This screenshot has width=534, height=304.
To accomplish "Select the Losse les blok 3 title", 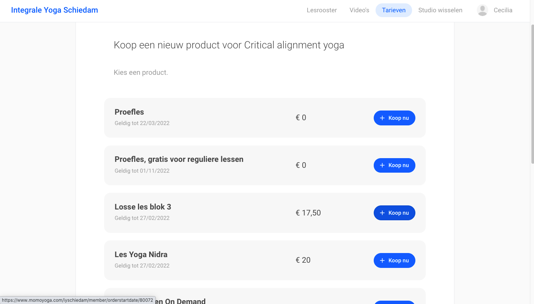I will (143, 207).
